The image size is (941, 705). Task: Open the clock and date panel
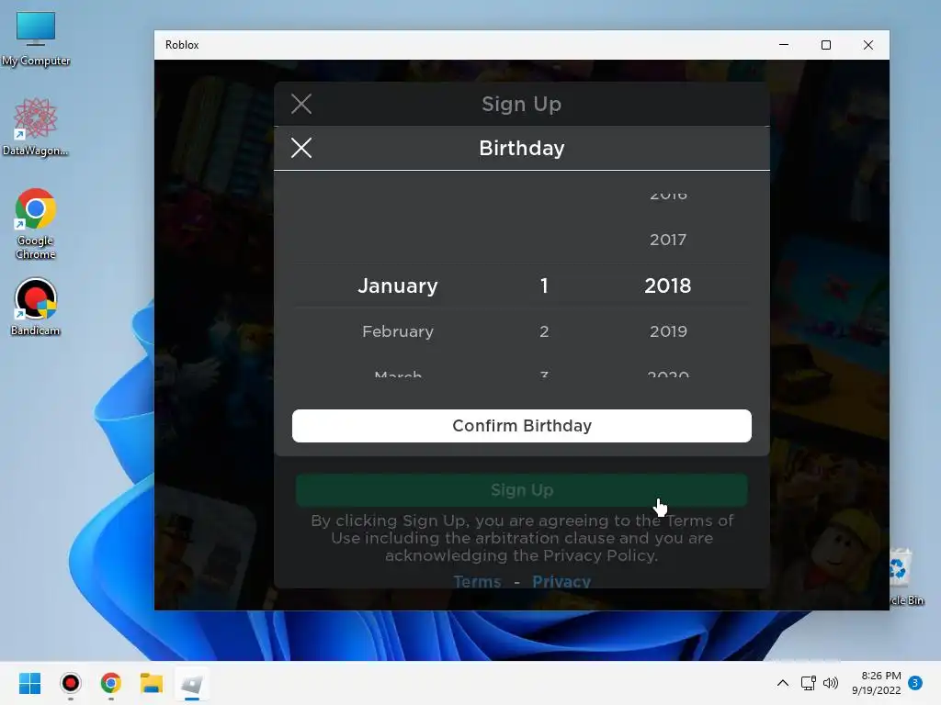coord(876,683)
